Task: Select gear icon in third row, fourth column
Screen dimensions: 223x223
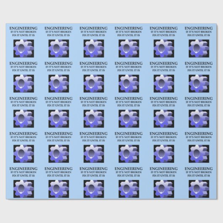Action: click(x=129, y=119)
